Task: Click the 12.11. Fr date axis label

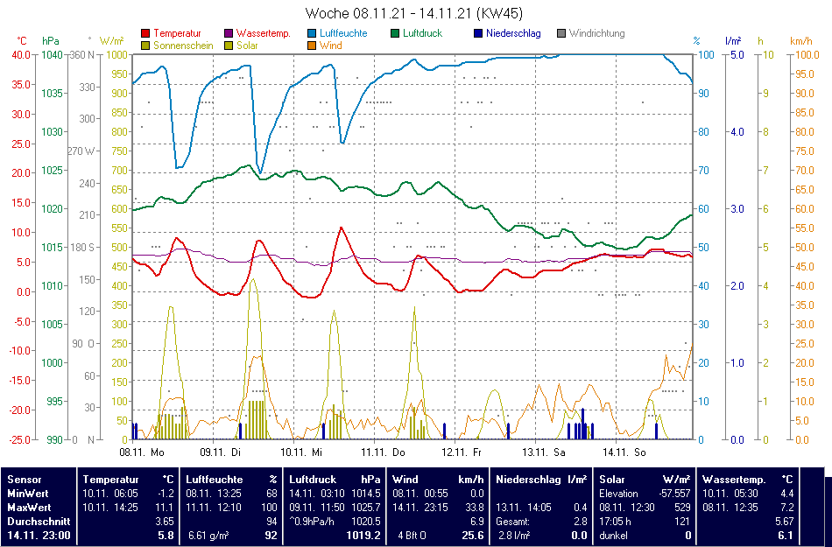Action: pyautogui.click(x=462, y=452)
